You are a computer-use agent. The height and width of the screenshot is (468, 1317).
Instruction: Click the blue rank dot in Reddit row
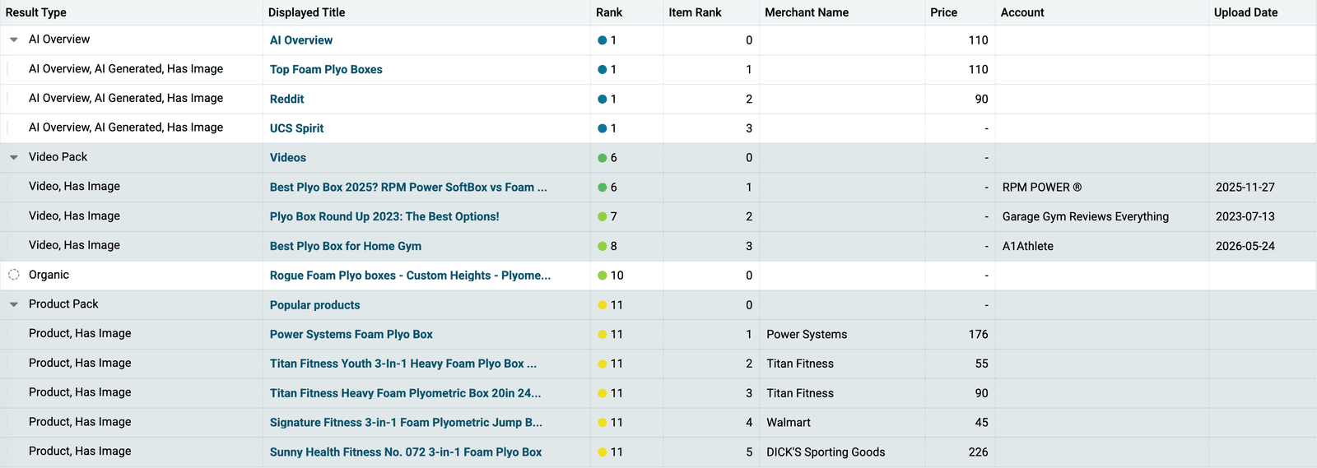(x=603, y=99)
